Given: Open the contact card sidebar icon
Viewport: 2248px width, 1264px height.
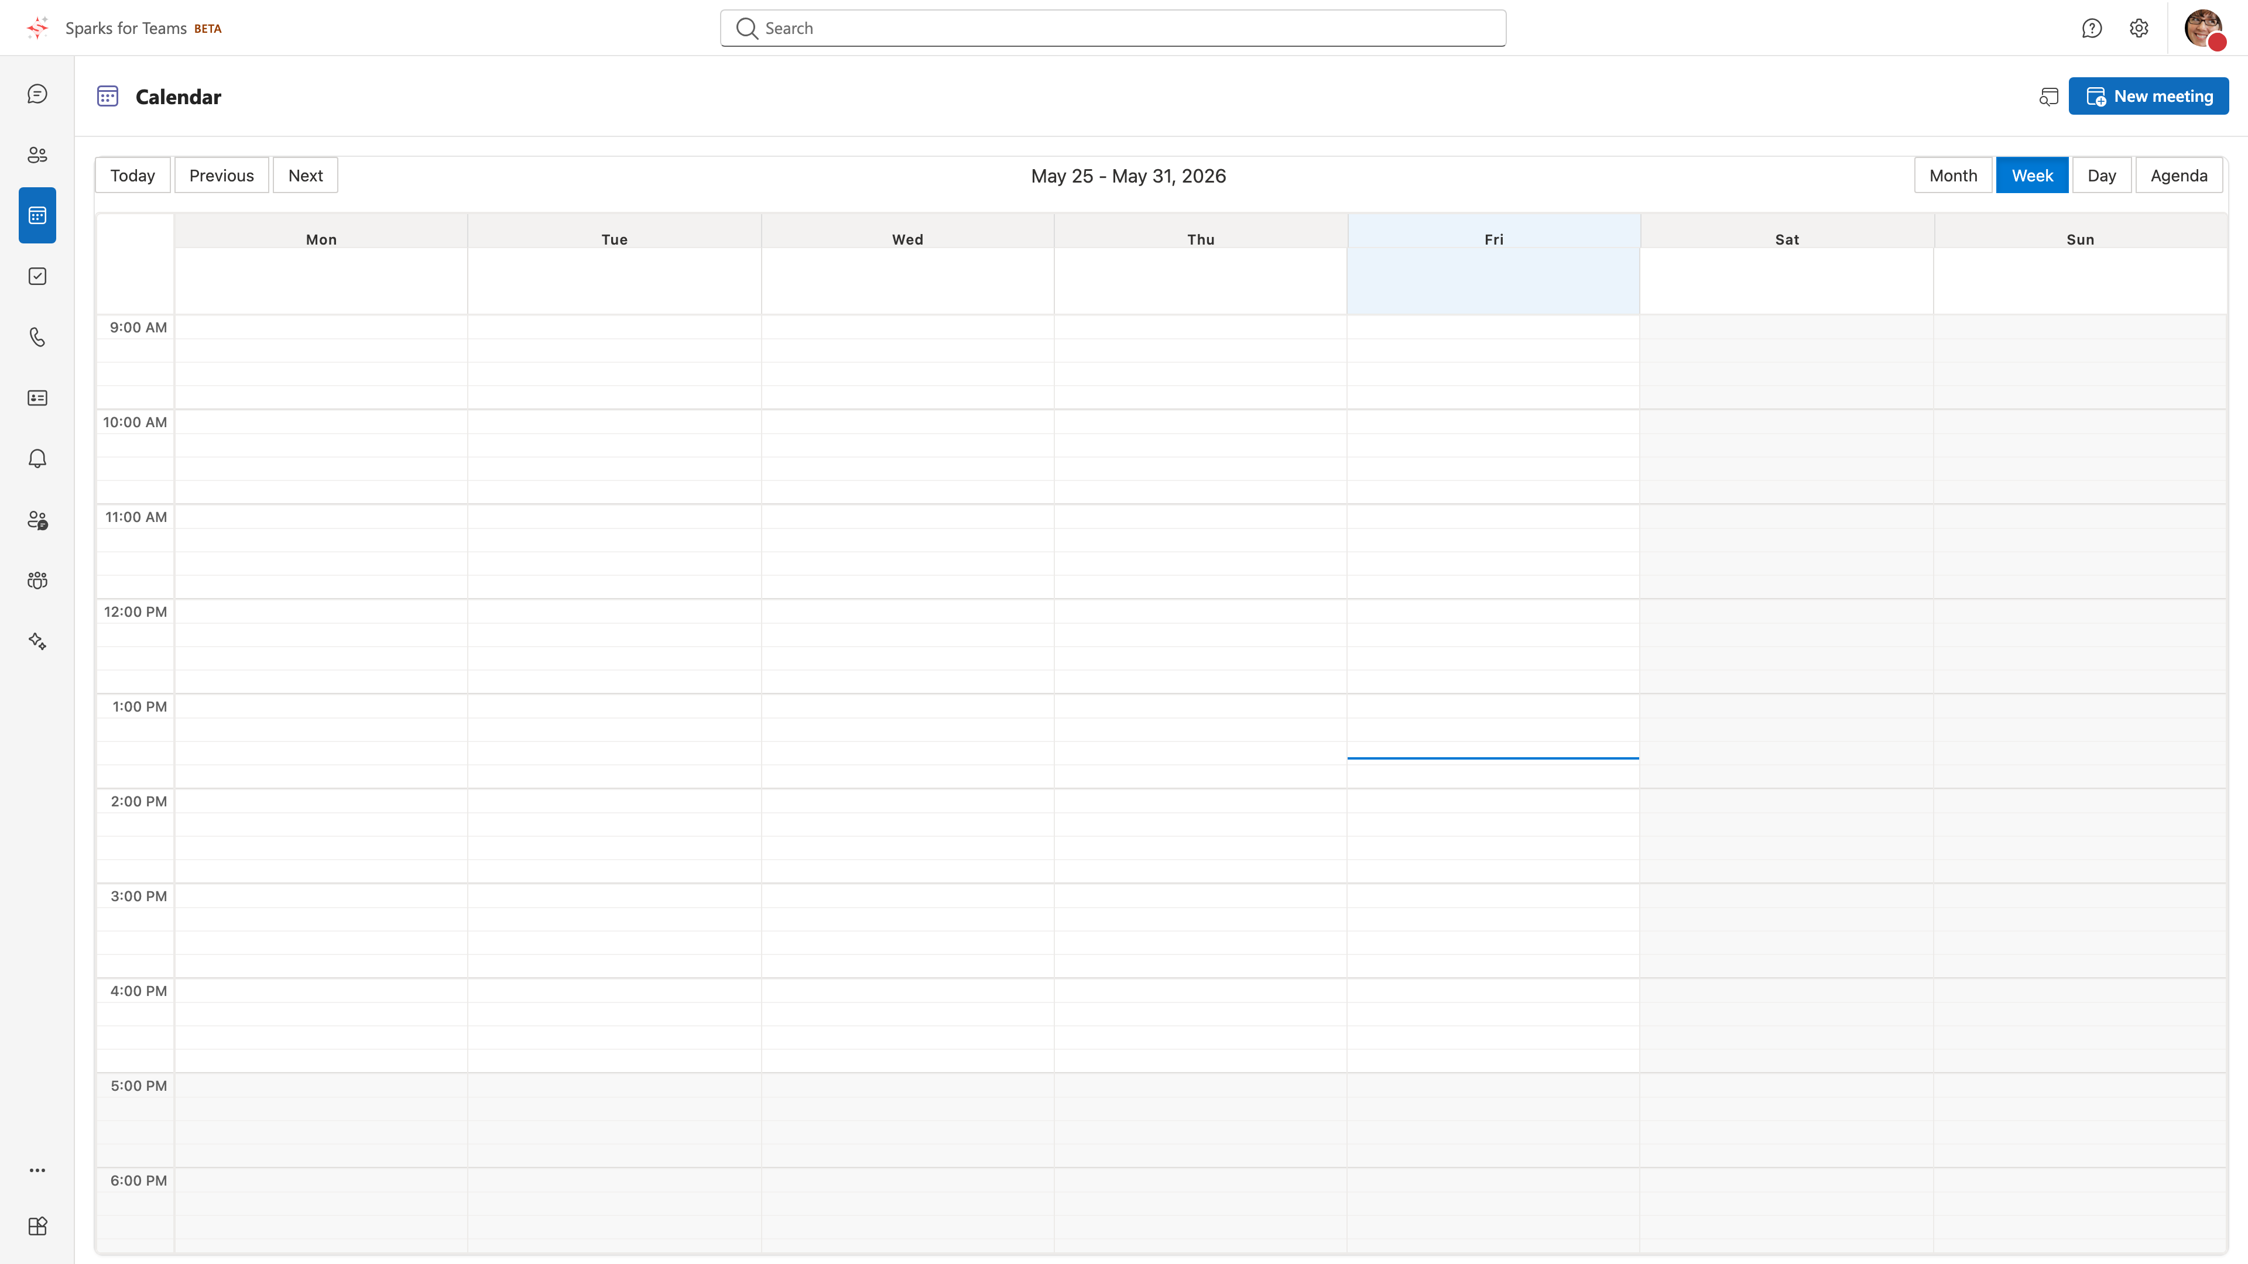Looking at the screenshot, I should point(37,398).
